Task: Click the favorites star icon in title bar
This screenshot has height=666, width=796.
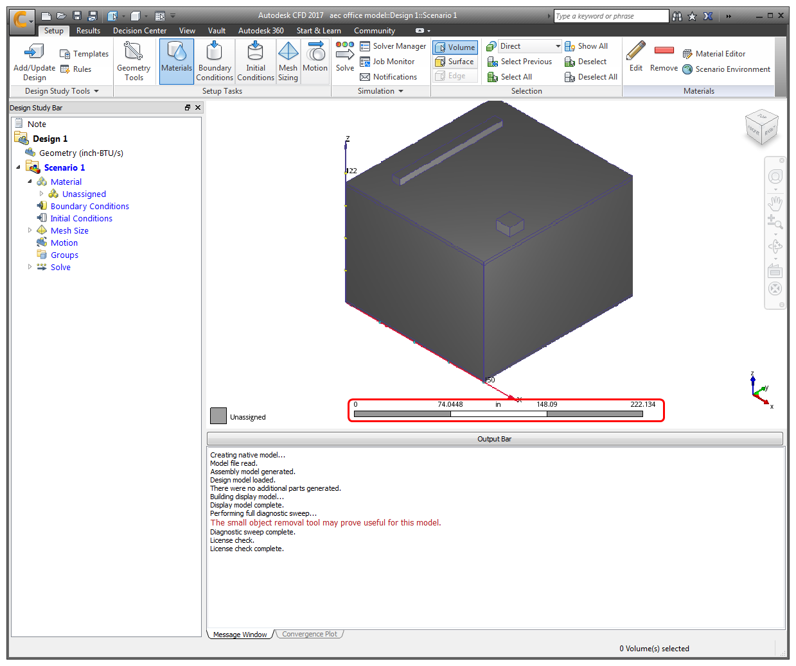Action: (x=692, y=17)
